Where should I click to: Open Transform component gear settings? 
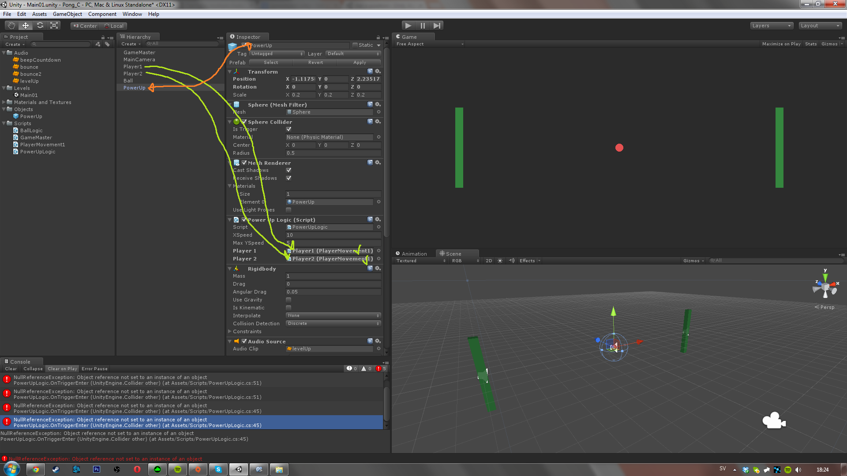(378, 71)
